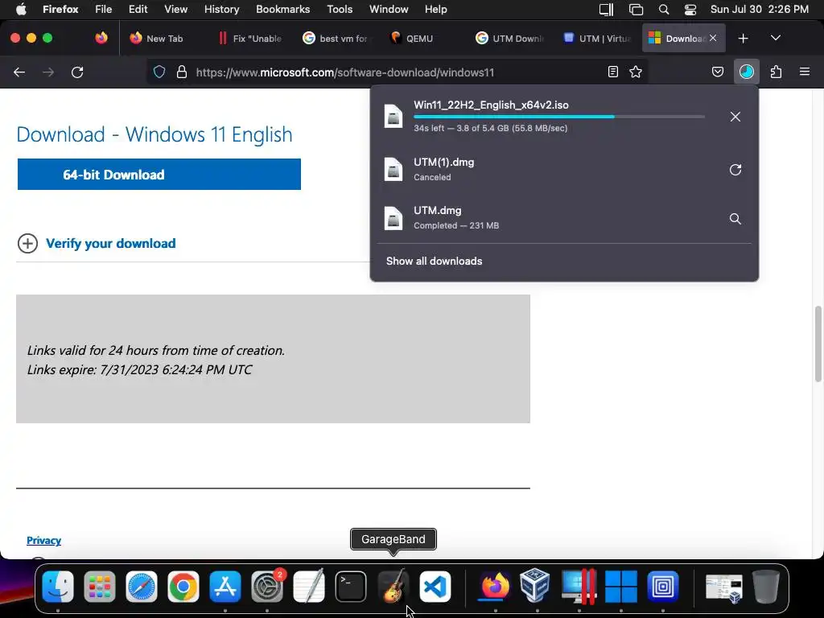
Task: Open a new tab with plus button
Action: click(x=743, y=39)
